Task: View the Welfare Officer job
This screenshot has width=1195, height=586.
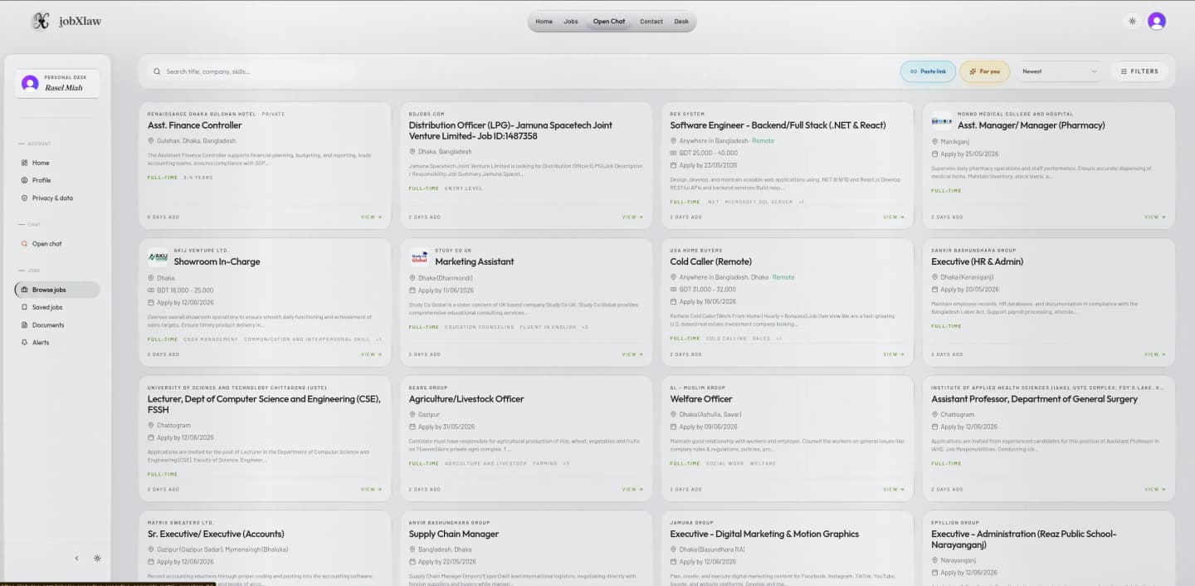Action: click(x=894, y=490)
